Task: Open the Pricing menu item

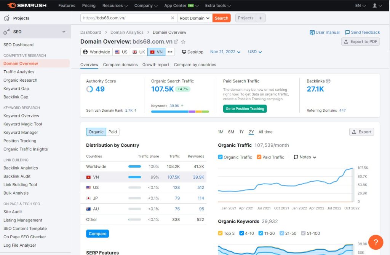Action: 89,5
